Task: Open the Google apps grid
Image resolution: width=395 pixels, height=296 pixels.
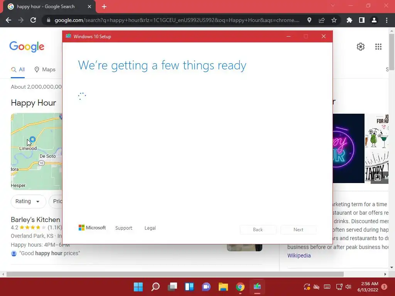Action: point(378,47)
